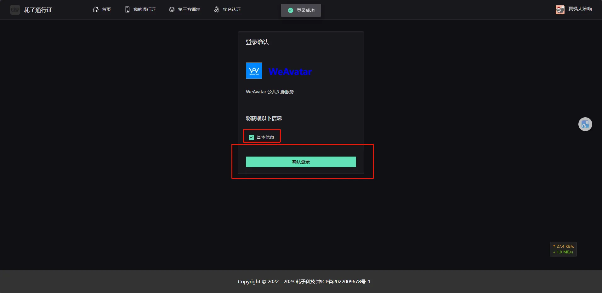Click the floating round widget icon on right edge
602x293 pixels.
[x=585, y=124]
